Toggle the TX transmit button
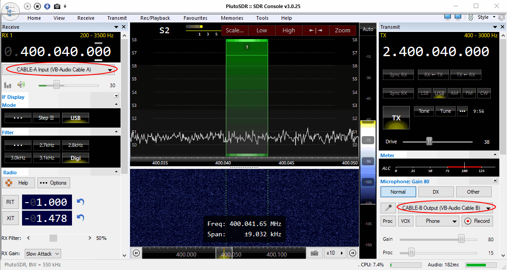 tap(396, 118)
